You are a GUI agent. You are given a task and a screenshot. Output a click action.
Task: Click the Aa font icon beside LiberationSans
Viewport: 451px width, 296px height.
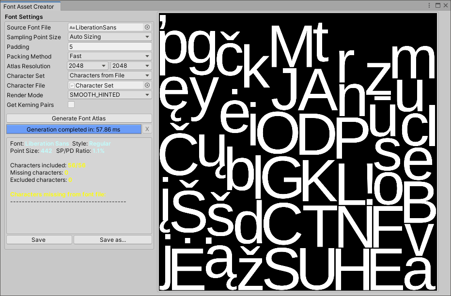point(73,28)
